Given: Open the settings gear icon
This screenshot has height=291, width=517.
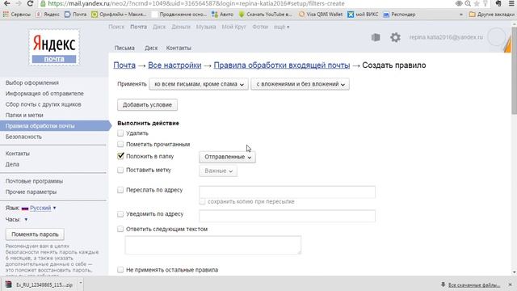Looking at the screenshot, I should click(395, 37).
